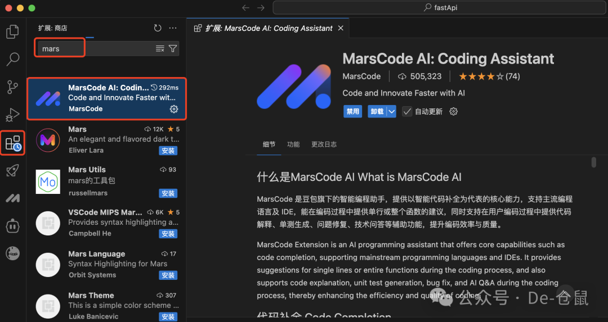Open the Explorer files view

[12, 31]
